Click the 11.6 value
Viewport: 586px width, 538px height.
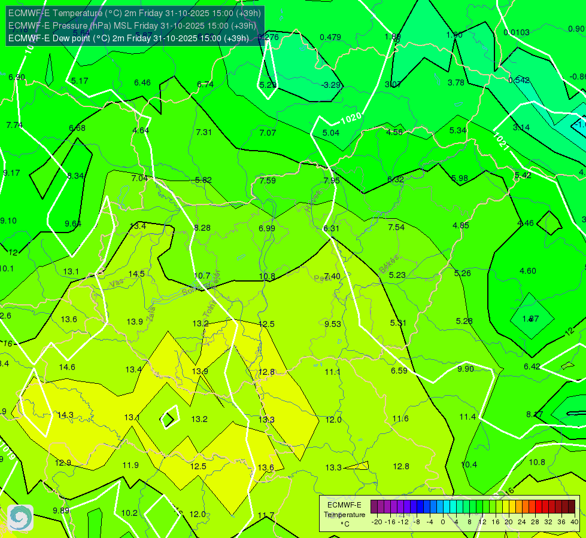tap(400, 419)
